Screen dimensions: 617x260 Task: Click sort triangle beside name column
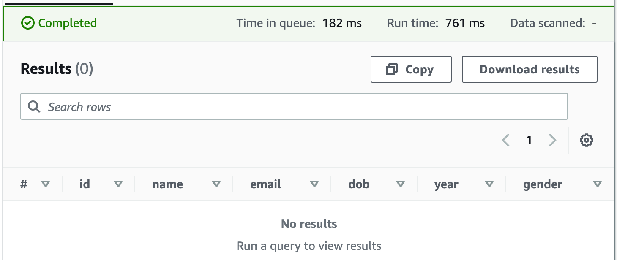(x=216, y=184)
